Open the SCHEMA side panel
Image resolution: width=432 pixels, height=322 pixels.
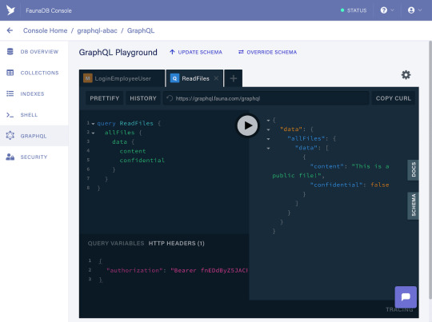tap(413, 205)
